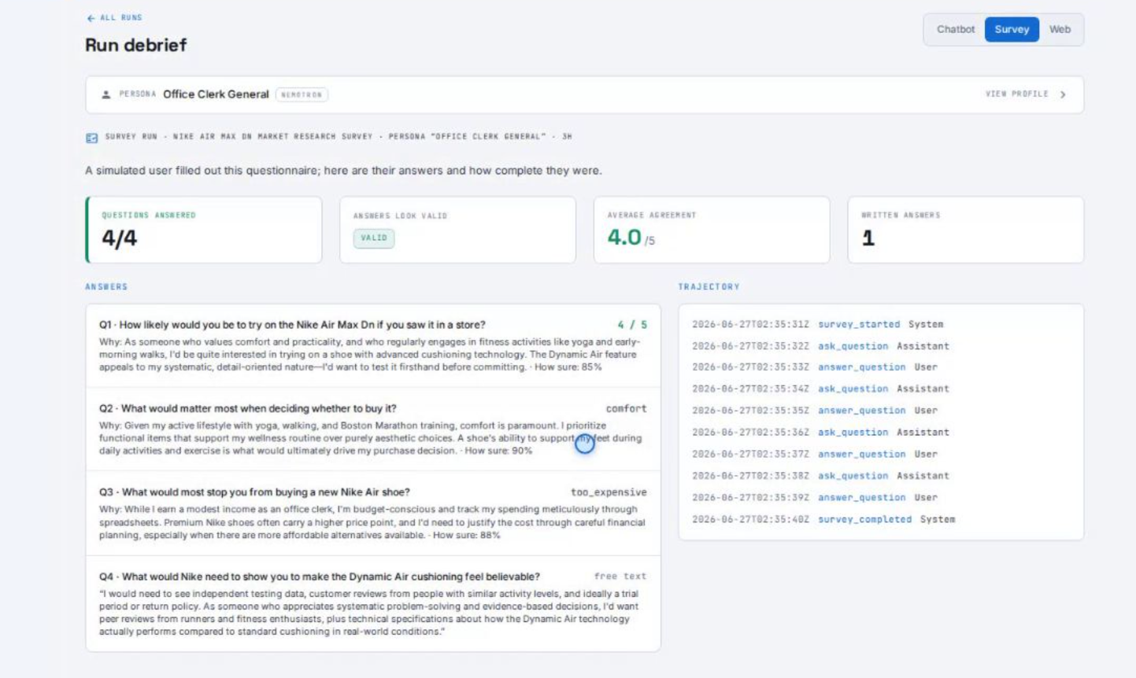Click the survey_completed event in the trajectory
Image resolution: width=1136 pixels, height=678 pixels.
click(864, 520)
